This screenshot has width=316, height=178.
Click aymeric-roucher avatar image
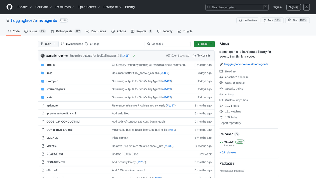tap(42, 56)
